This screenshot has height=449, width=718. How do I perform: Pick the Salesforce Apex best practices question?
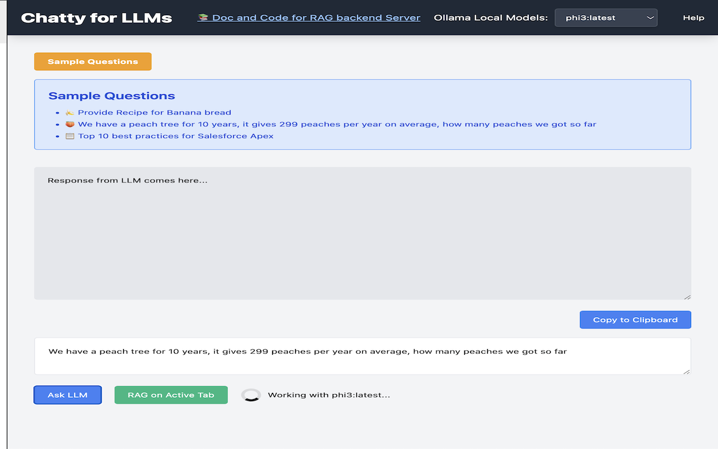(x=176, y=136)
